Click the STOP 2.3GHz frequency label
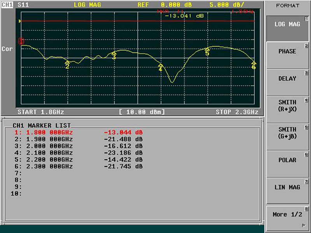Screen dimensions: 311x233 point(237,112)
